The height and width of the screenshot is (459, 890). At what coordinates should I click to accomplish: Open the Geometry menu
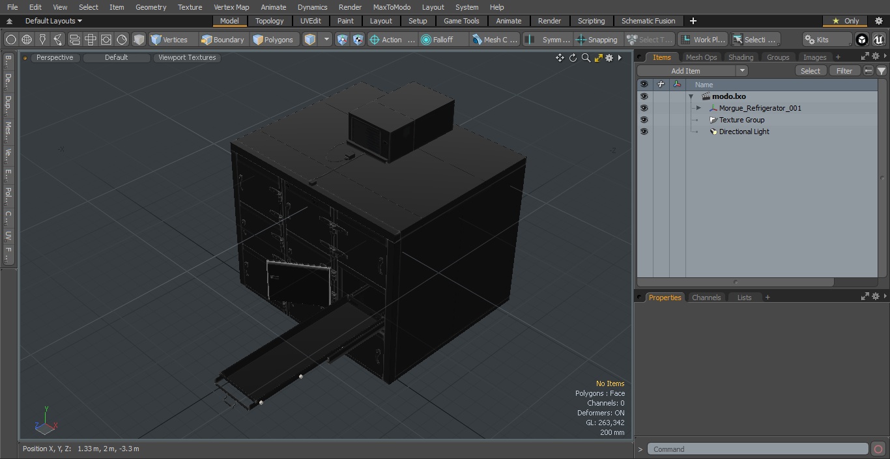click(x=151, y=7)
